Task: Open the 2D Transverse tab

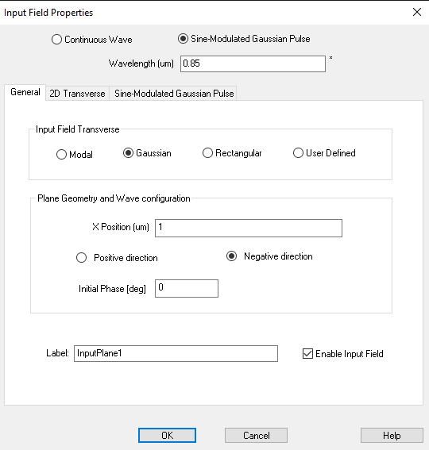Action: coord(77,94)
